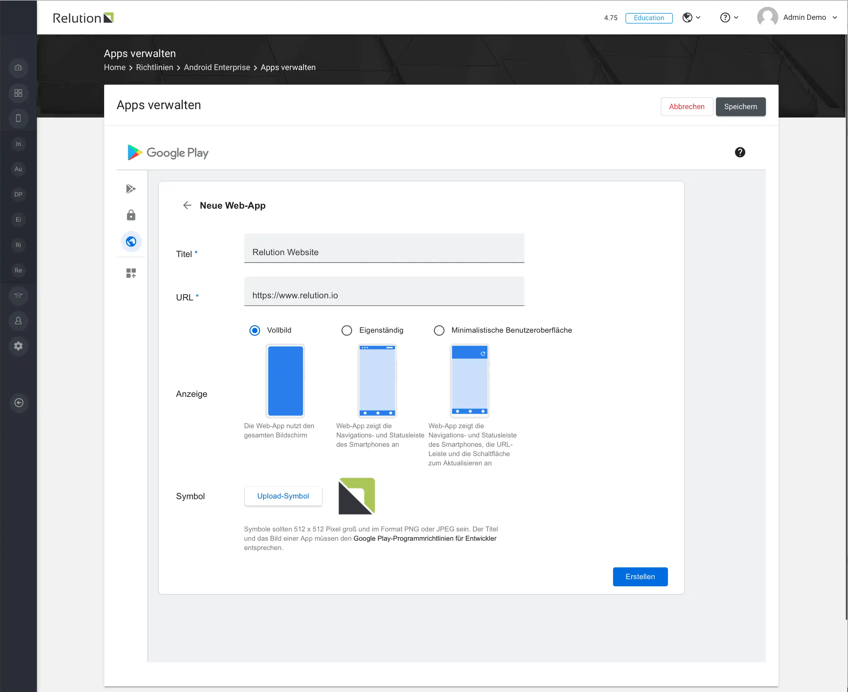Open the sidebar settings gear icon

click(18, 346)
